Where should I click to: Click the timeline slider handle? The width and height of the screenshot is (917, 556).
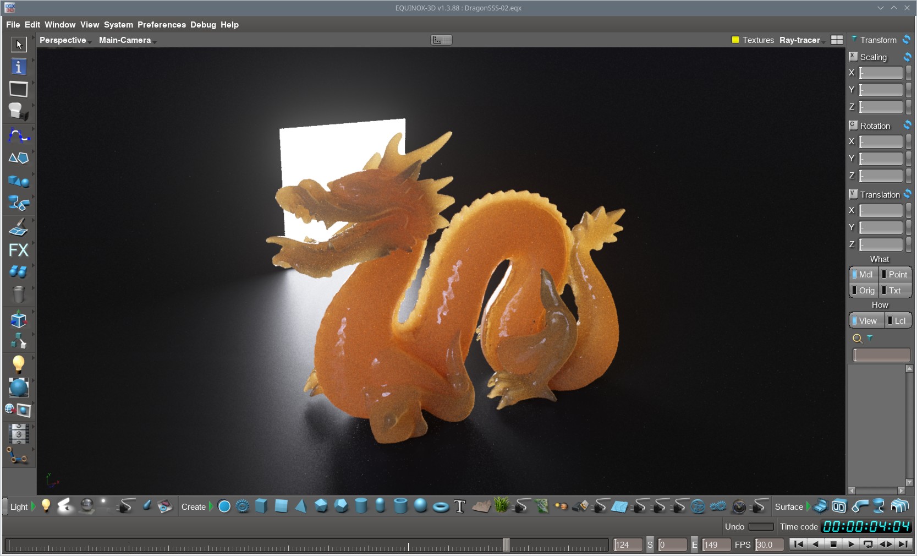pos(506,544)
